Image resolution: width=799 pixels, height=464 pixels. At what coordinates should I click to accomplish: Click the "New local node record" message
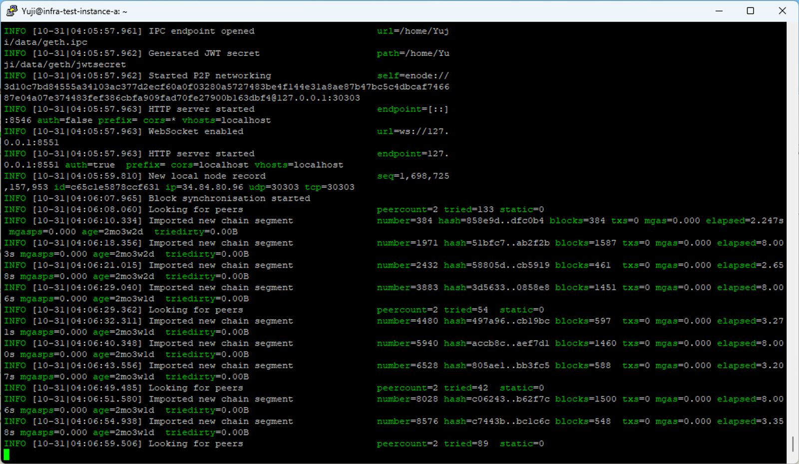(x=207, y=176)
